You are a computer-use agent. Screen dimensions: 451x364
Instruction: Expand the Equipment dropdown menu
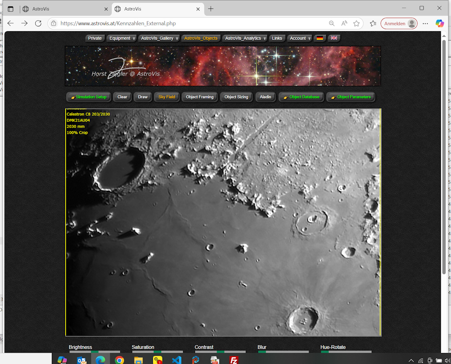pyautogui.click(x=122, y=38)
